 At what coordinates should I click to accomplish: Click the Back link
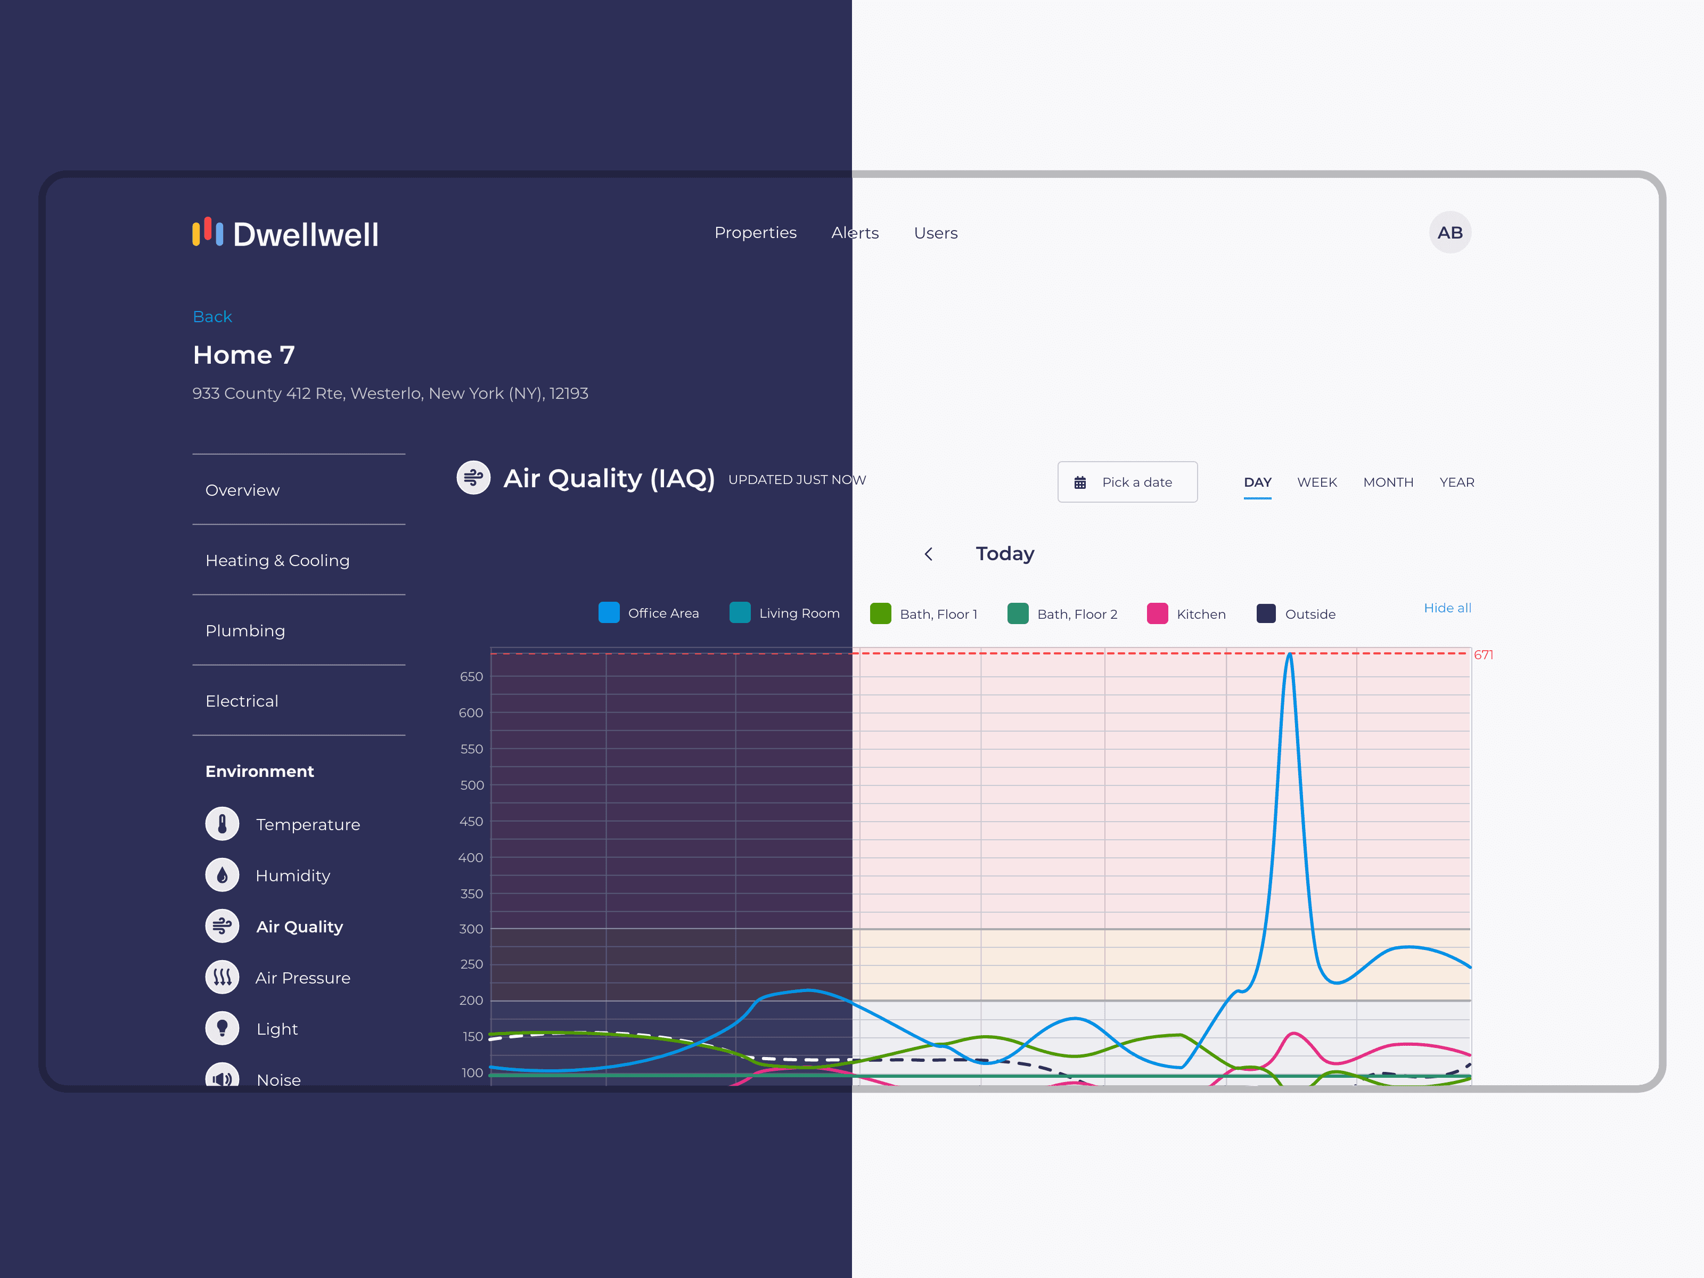pos(212,317)
